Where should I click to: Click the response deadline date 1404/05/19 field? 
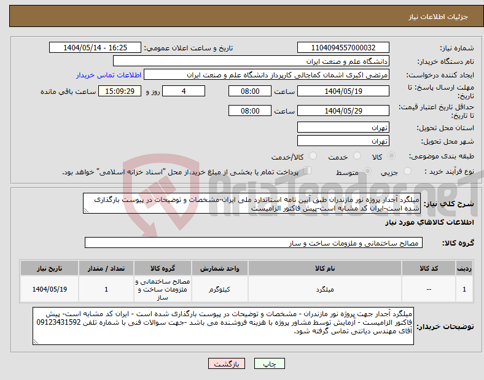[x=343, y=91]
